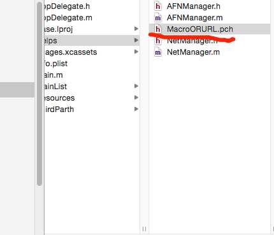Select the main.m file row

[92, 75]
